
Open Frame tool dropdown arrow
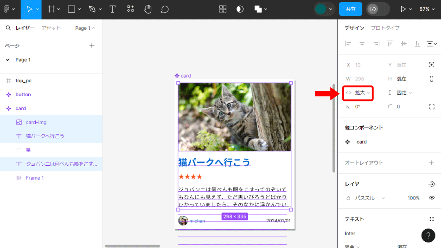coord(59,9)
